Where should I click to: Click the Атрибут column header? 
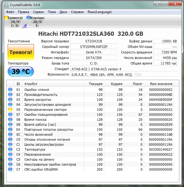pos(53,84)
